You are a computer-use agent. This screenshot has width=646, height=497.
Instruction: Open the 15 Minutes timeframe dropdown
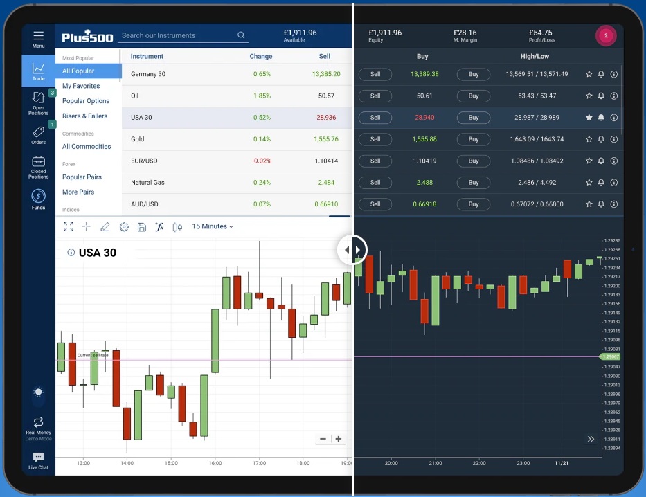pyautogui.click(x=212, y=226)
